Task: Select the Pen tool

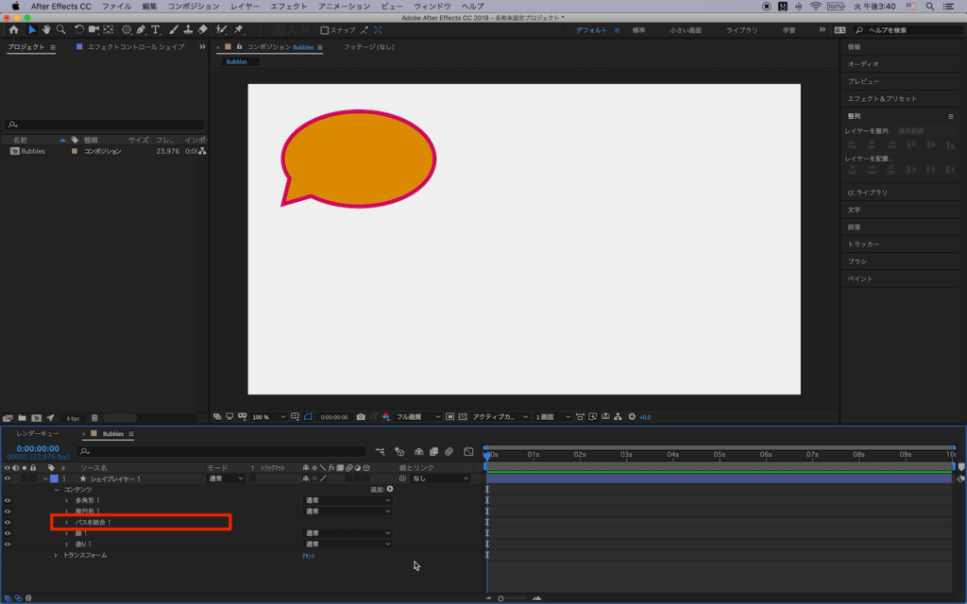Action: tap(141, 30)
